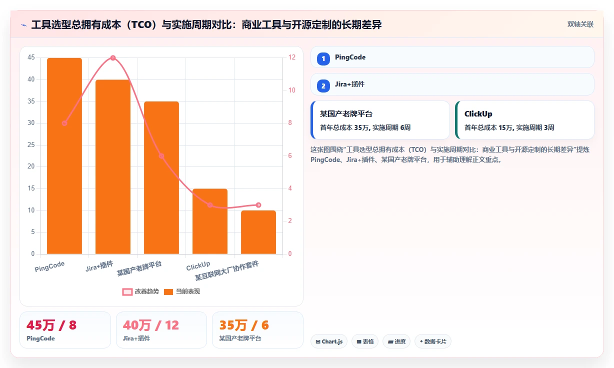
Task: Open the 某国产老牌平台 cost card
Action: point(380,120)
